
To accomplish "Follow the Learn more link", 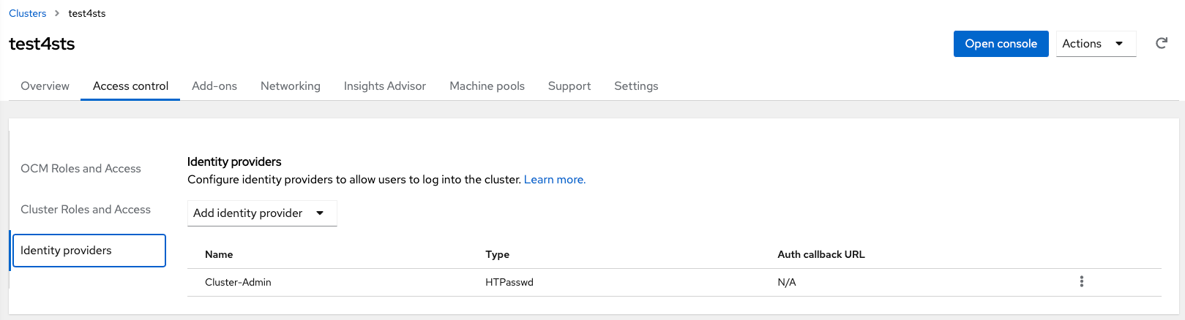I will (x=554, y=180).
